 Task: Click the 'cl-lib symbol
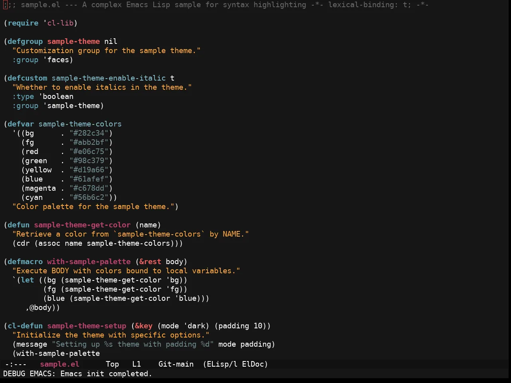coord(58,23)
